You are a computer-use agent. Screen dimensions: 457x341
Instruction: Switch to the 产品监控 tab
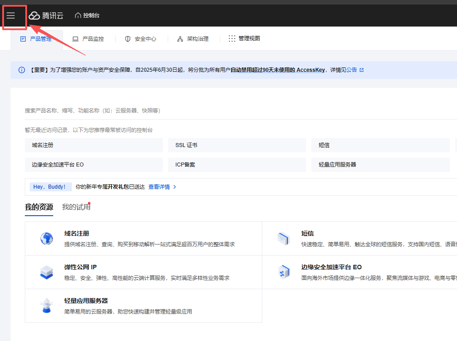tap(88, 39)
